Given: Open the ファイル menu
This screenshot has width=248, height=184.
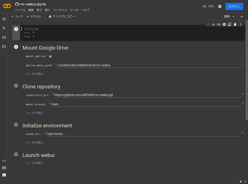Looking at the screenshot, I should pyautogui.click(x=19, y=10).
